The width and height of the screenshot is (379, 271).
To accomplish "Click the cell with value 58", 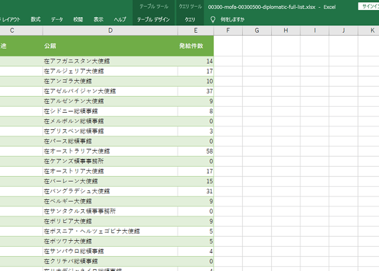I will point(196,151).
